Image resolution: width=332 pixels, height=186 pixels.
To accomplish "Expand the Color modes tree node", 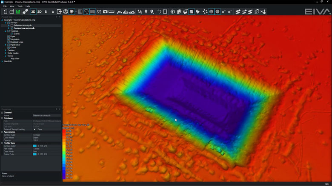I will coord(6,53).
